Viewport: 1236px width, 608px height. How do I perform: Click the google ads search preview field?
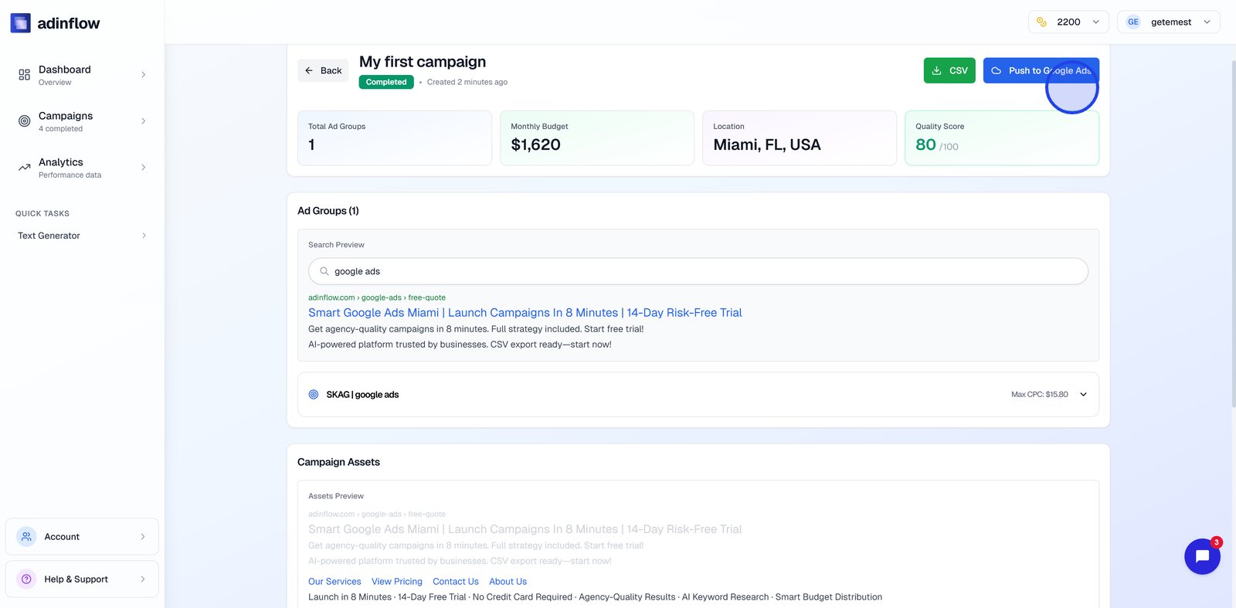pos(698,271)
